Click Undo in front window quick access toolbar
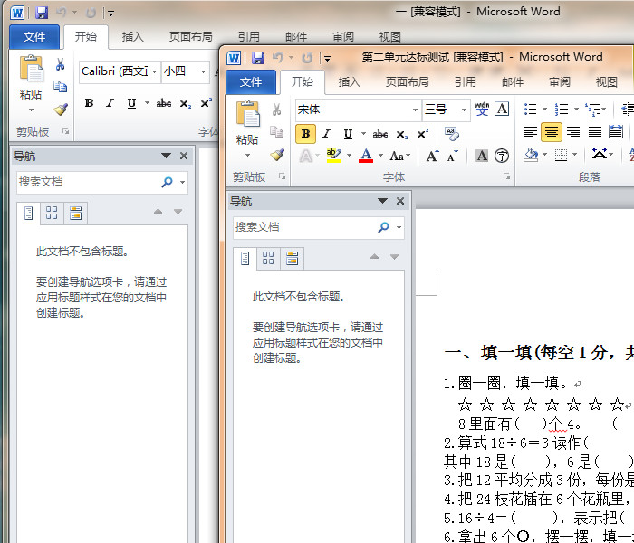634x543 pixels. click(x=277, y=58)
